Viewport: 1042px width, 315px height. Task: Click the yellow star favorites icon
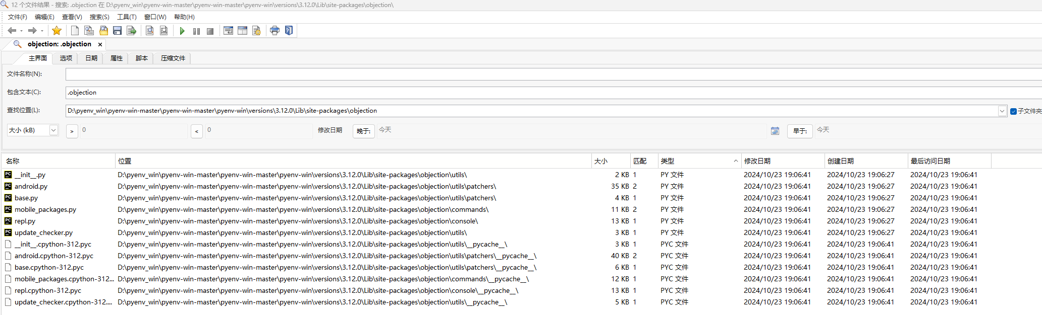pos(57,31)
